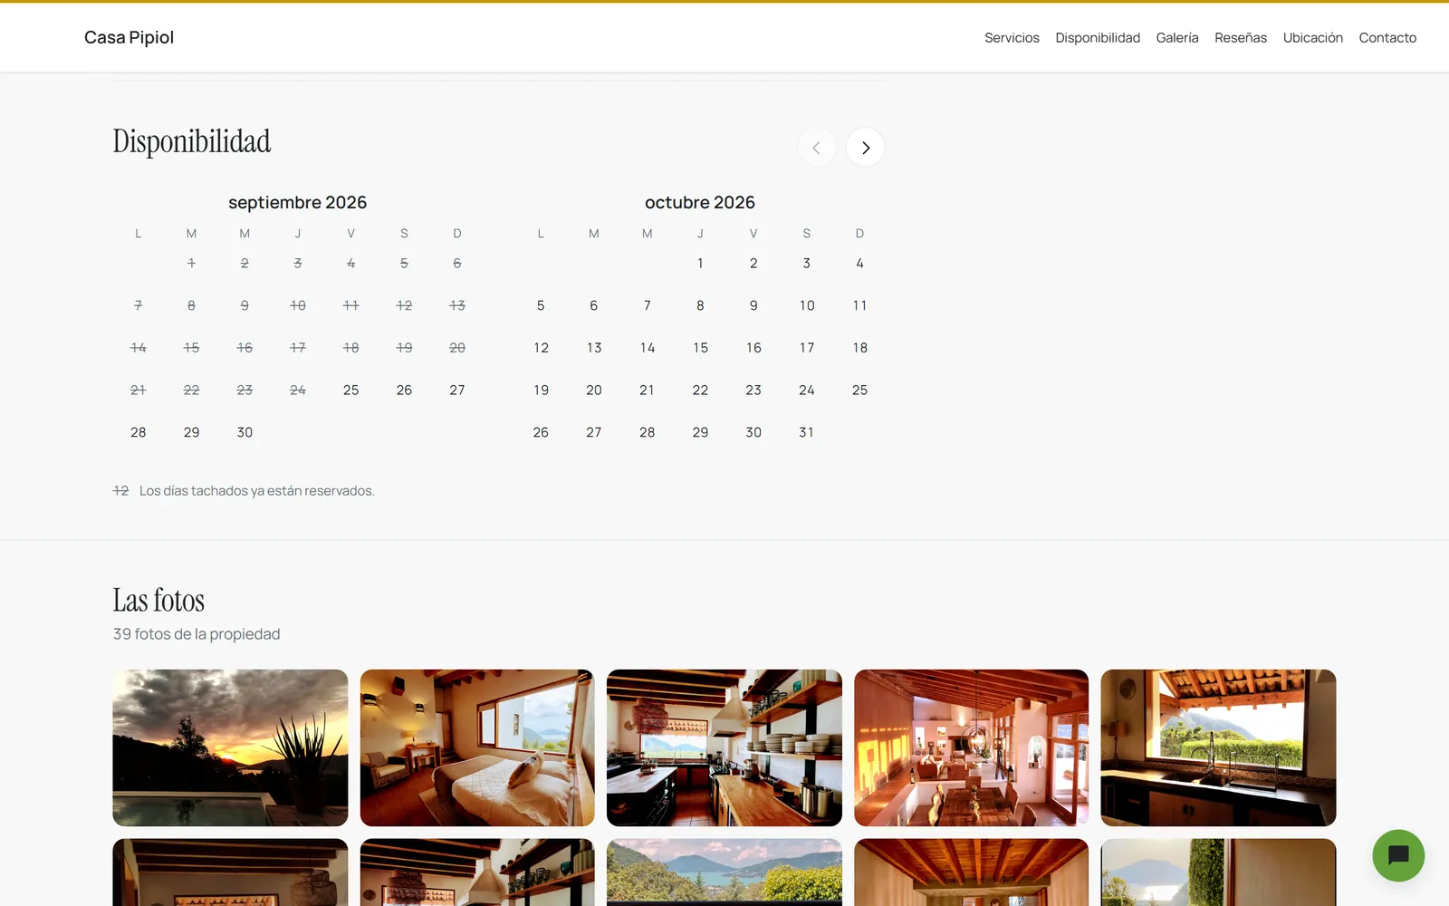The height and width of the screenshot is (906, 1449).
Task: Go to the Galería section
Action: click(1177, 37)
